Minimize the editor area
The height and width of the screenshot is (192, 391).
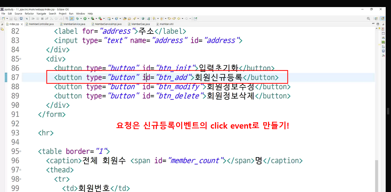coord(373,24)
